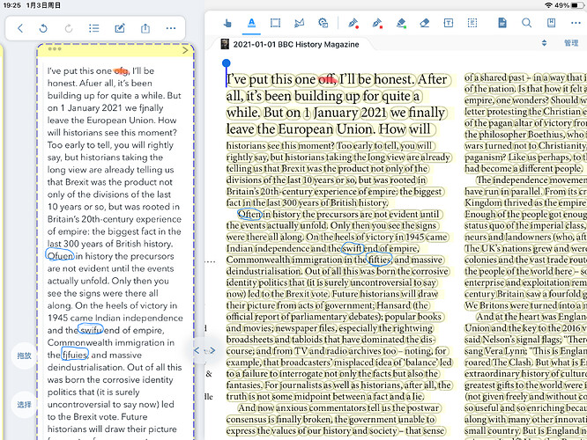
Task: Open the outline list view
Action: [x=94, y=28]
